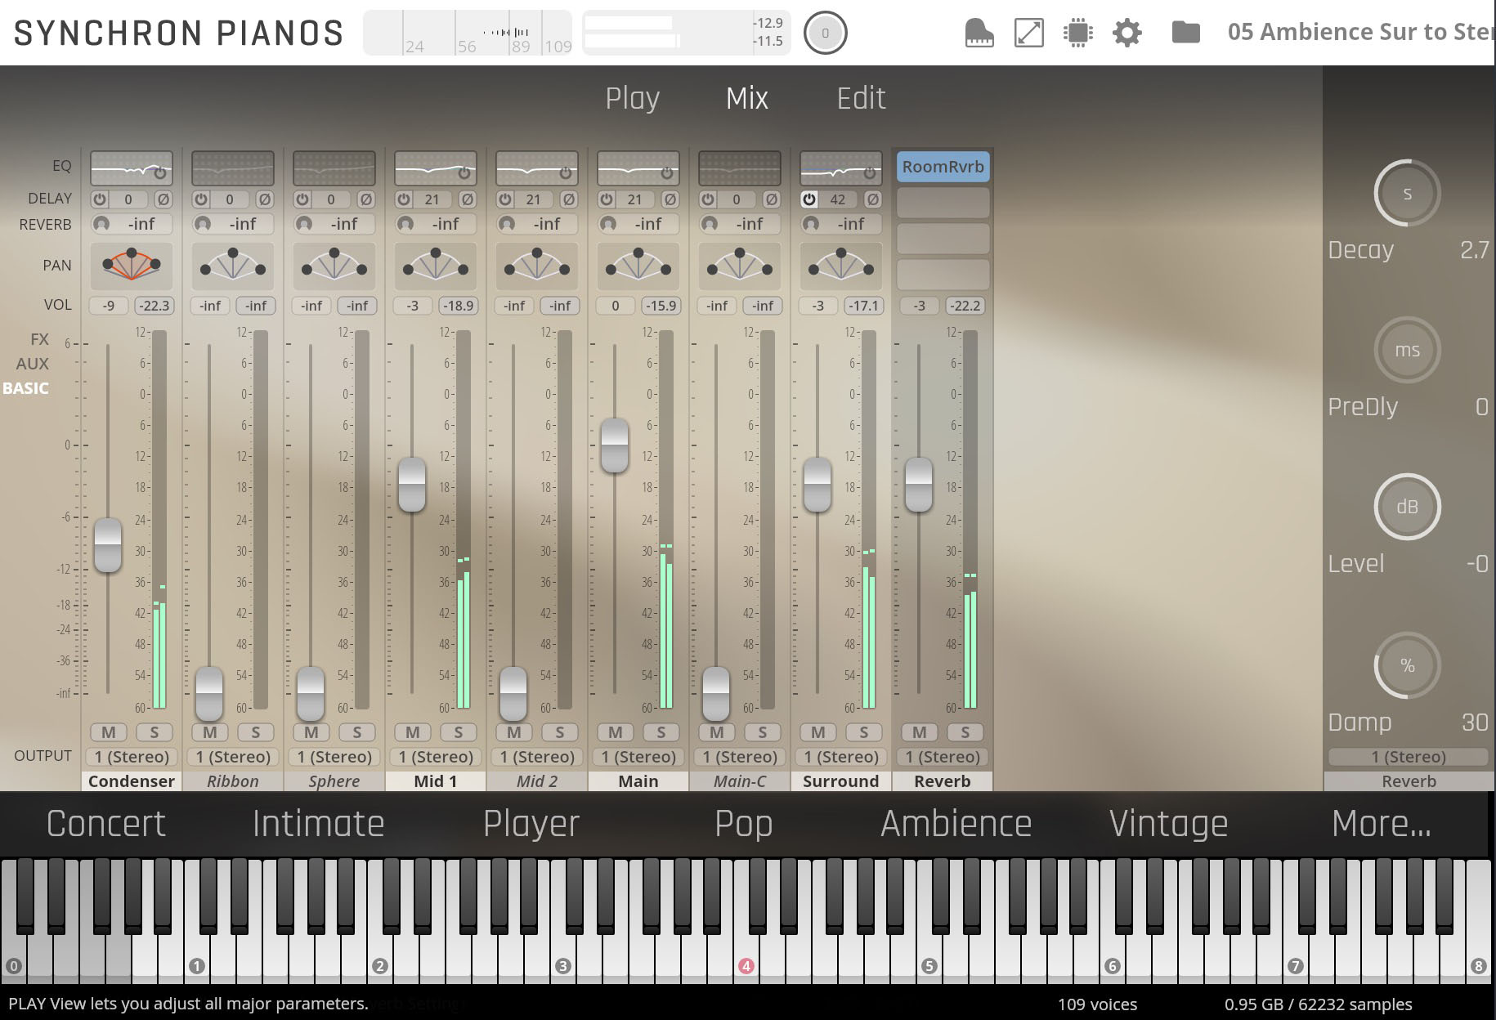The image size is (1496, 1020).
Task: Click the CPU chip icon in the toolbar
Action: (1077, 33)
